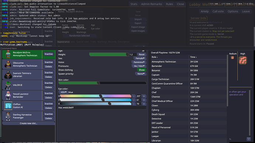Toggle the Species randomize checkbox

(x=74, y=25)
